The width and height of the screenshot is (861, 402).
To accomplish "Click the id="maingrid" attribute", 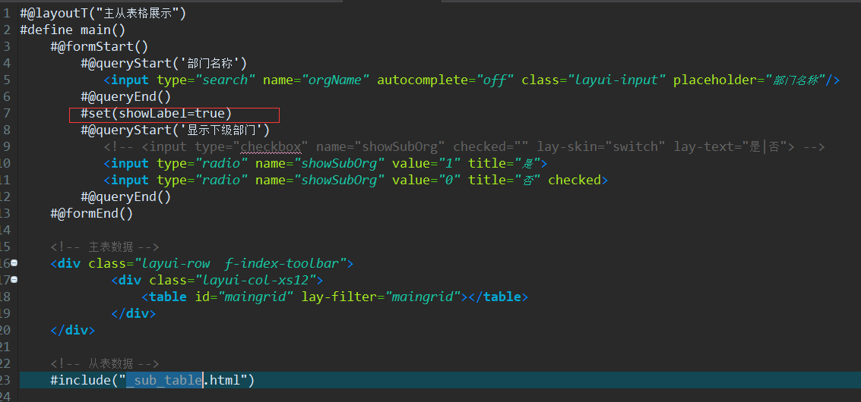I will 245,297.
